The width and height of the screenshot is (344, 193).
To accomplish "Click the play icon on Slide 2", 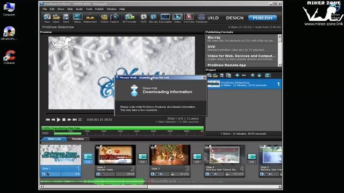I will click(98, 174).
